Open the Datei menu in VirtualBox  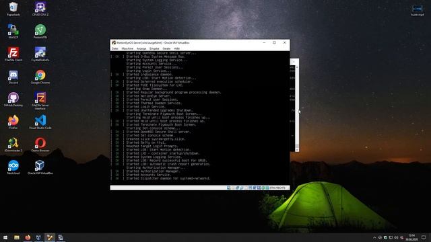[115, 48]
